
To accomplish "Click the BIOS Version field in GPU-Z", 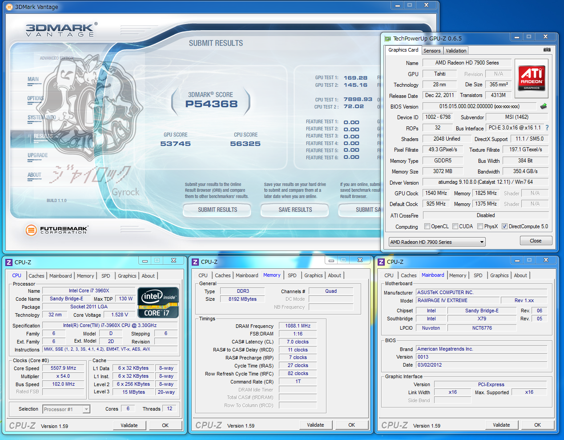I will 479,106.
